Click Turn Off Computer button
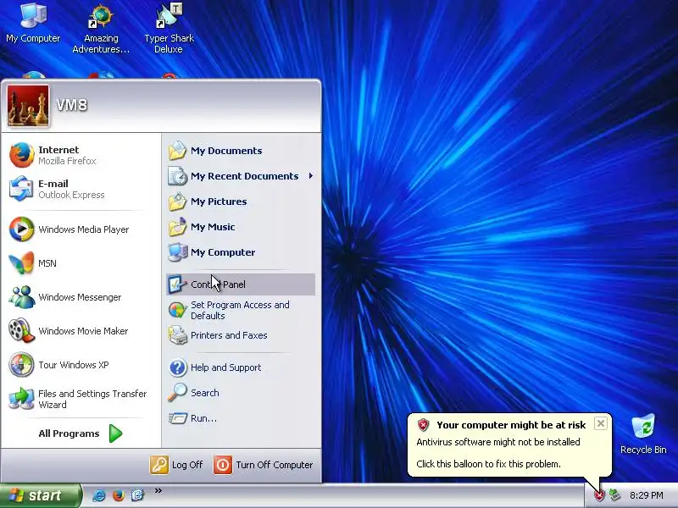Viewport: 678px width, 508px height. point(264,465)
